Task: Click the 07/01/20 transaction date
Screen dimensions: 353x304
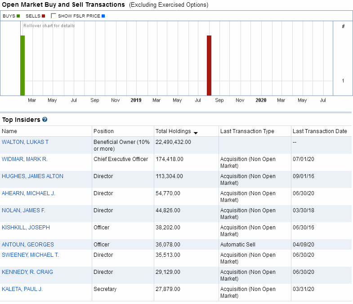Action: tap(304, 159)
